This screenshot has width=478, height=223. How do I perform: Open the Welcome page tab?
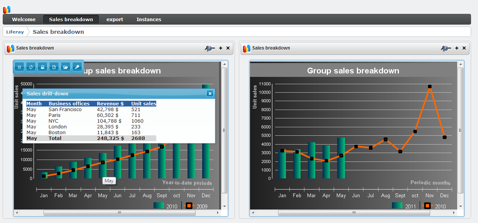tap(24, 19)
